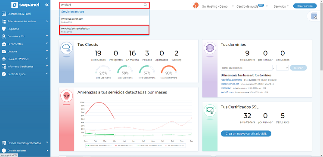
Task: Click the 1061 help notification badge
Action: click(x=261, y=5)
